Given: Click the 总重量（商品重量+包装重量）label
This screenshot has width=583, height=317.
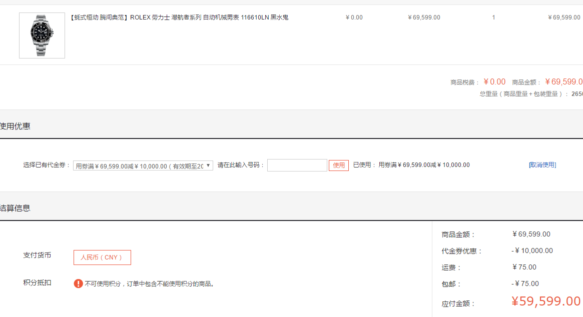Looking at the screenshot, I should pyautogui.click(x=524, y=94).
